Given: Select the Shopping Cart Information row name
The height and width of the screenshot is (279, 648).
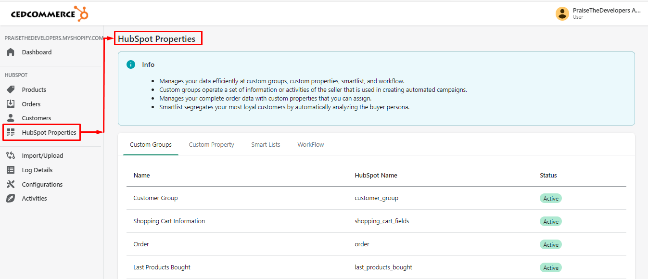Looking at the screenshot, I should pos(169,221).
